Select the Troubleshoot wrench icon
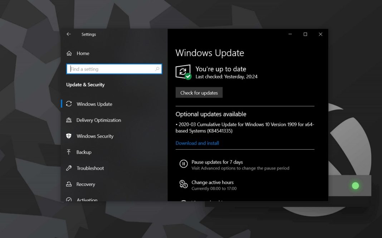 pos(69,168)
